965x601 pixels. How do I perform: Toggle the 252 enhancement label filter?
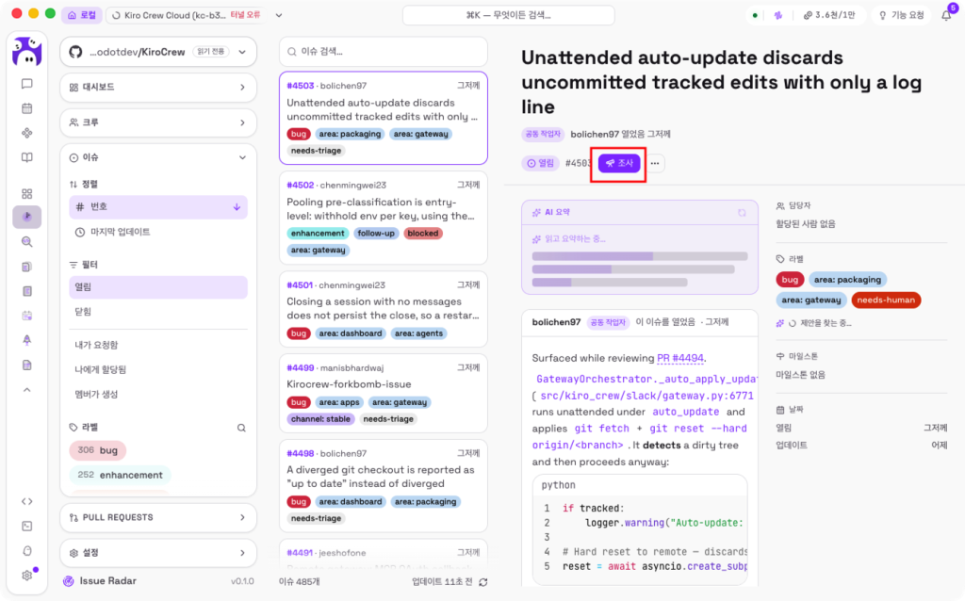point(120,475)
